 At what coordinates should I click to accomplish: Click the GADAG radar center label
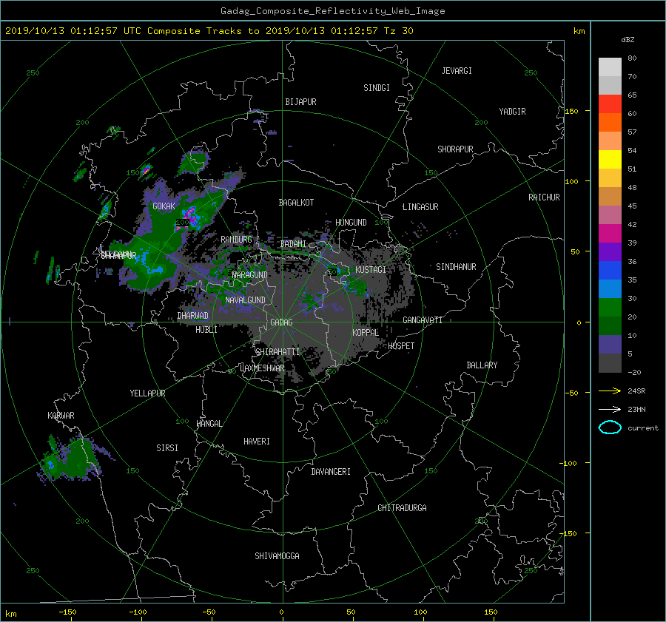click(x=281, y=322)
